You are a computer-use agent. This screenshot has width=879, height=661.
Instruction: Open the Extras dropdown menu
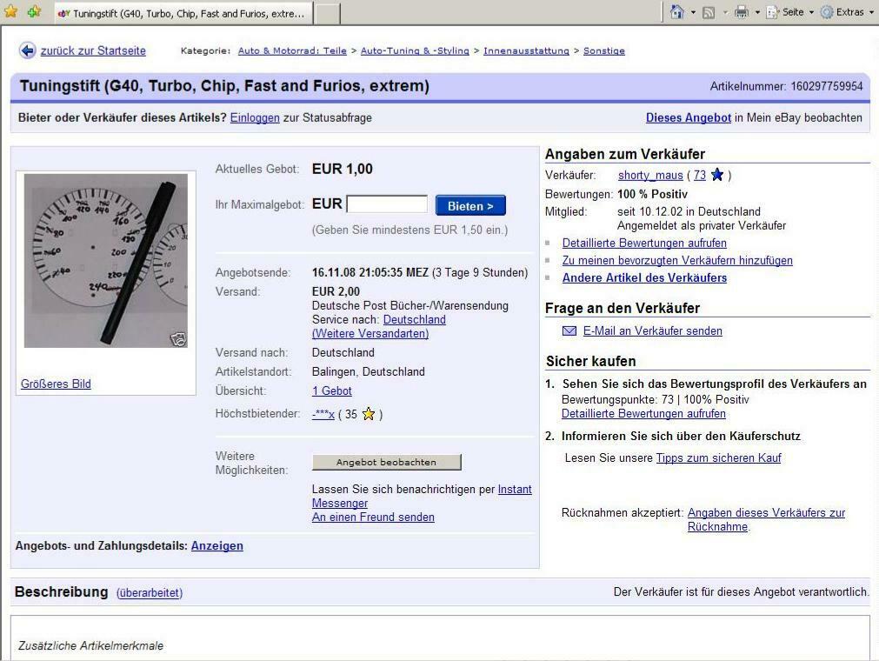(847, 12)
